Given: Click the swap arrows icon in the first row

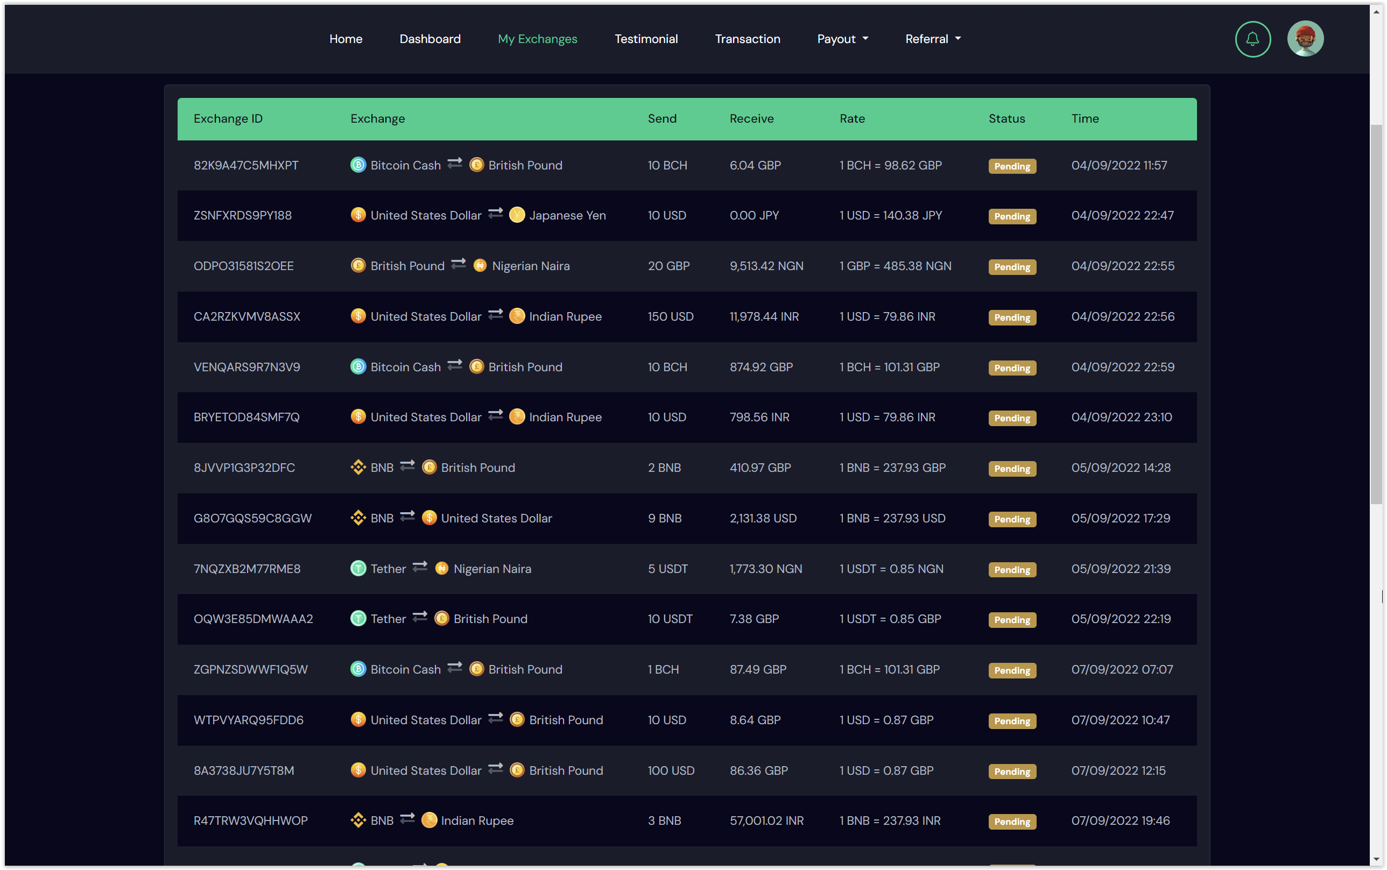Looking at the screenshot, I should [455, 164].
